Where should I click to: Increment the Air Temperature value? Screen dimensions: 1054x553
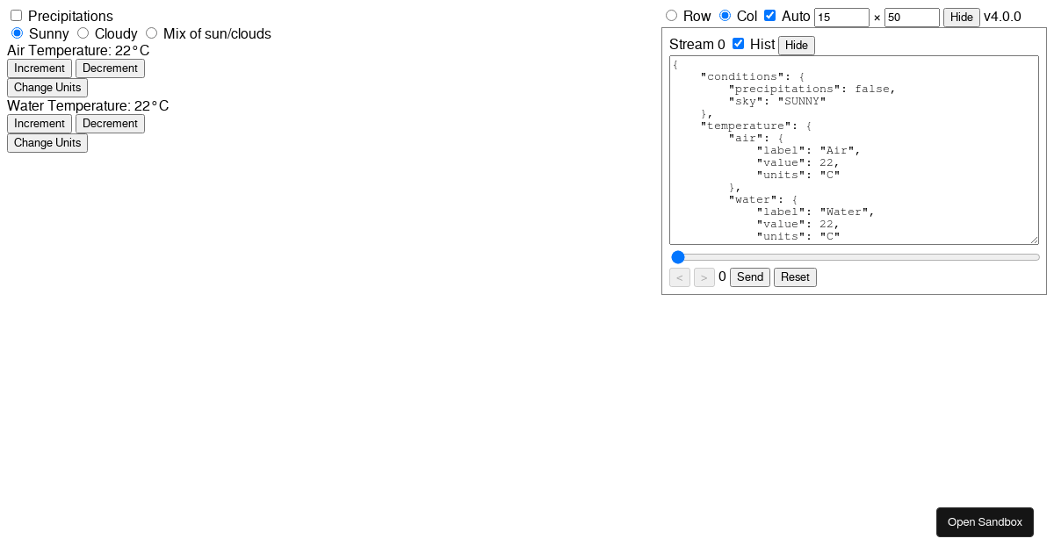pyautogui.click(x=40, y=68)
